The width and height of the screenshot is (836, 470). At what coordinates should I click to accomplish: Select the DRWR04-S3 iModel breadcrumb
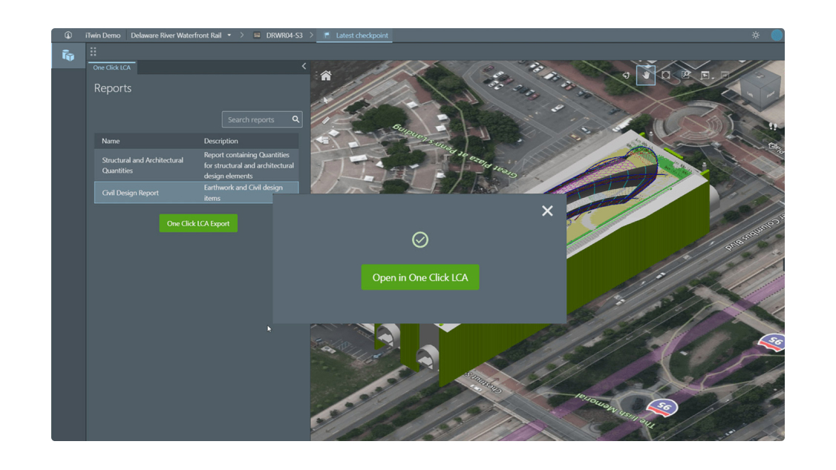[284, 35]
